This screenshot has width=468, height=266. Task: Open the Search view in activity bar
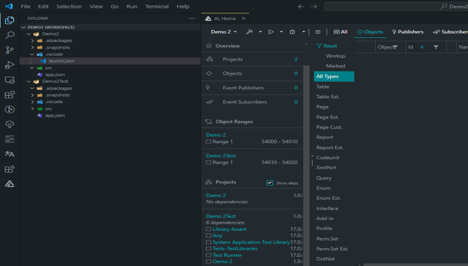point(10,35)
